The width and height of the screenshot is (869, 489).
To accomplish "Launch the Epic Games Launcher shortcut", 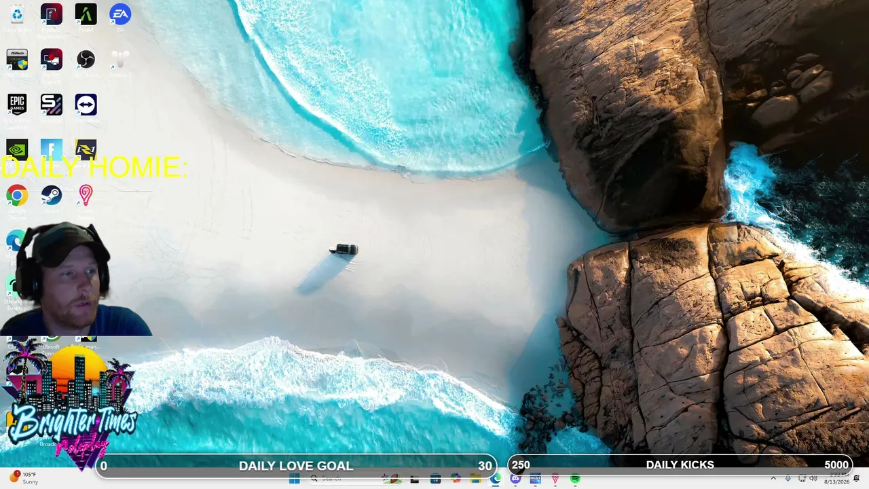I will [17, 105].
